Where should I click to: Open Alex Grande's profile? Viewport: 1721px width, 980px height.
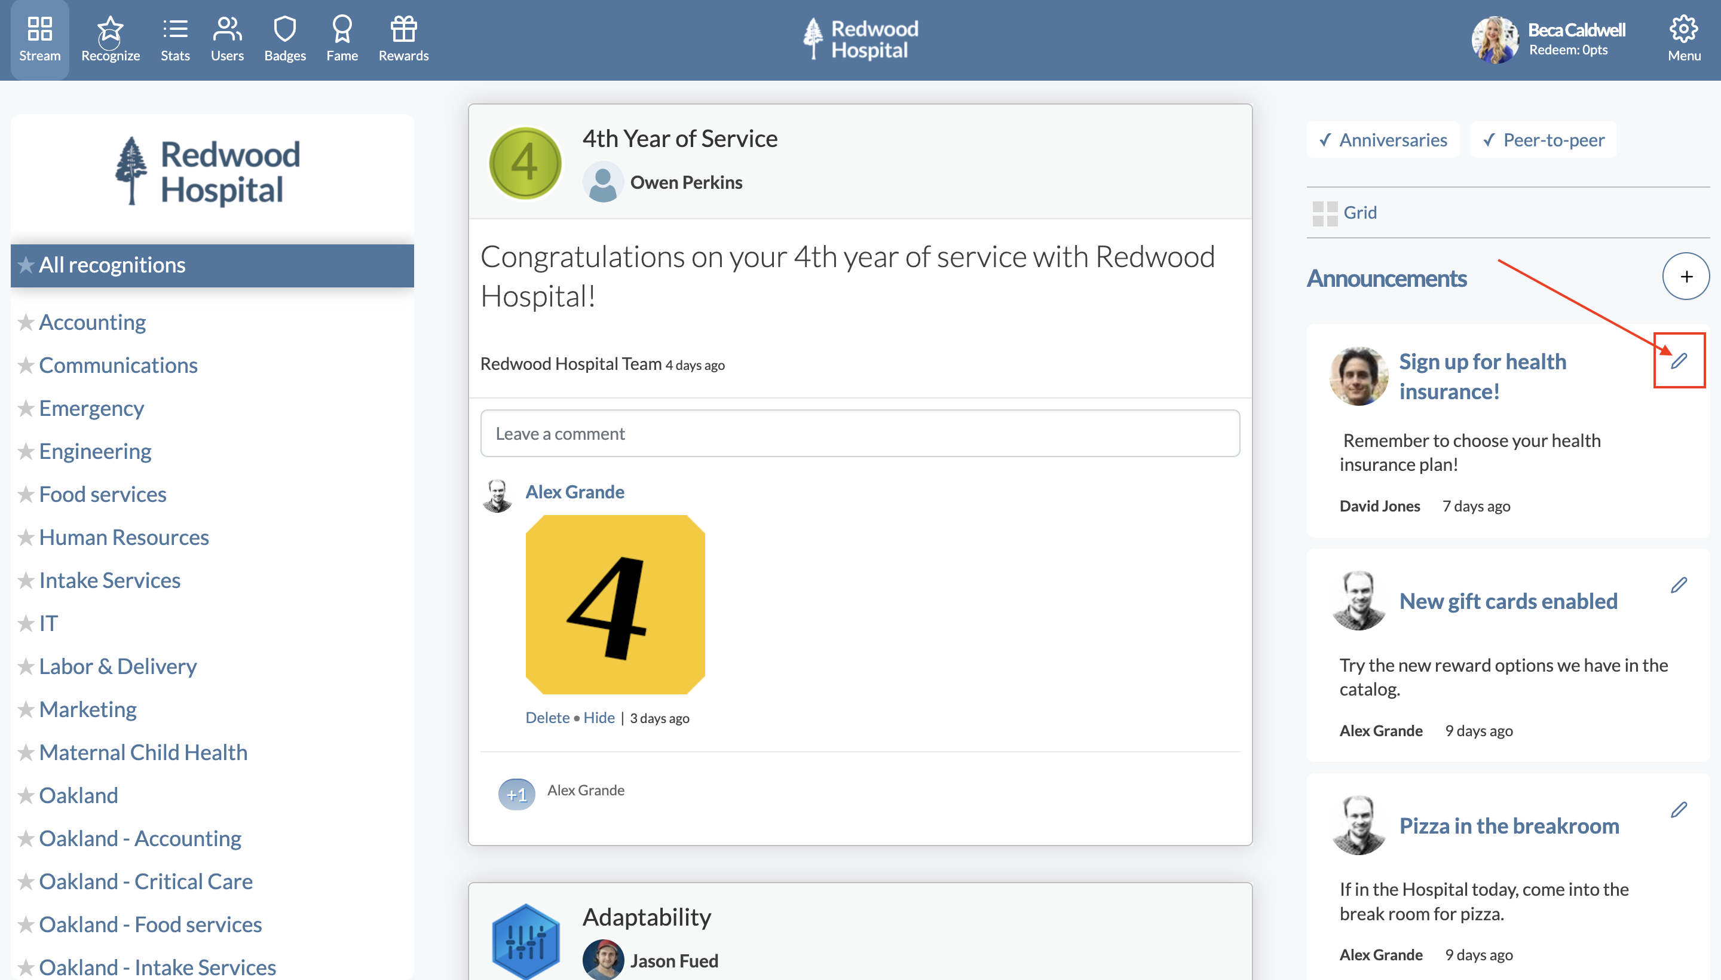click(x=574, y=491)
